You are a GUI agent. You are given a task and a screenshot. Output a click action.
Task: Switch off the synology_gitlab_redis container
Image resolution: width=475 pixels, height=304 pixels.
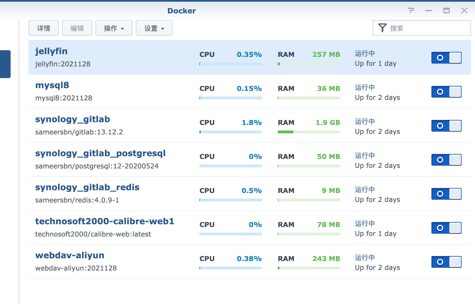[446, 194]
